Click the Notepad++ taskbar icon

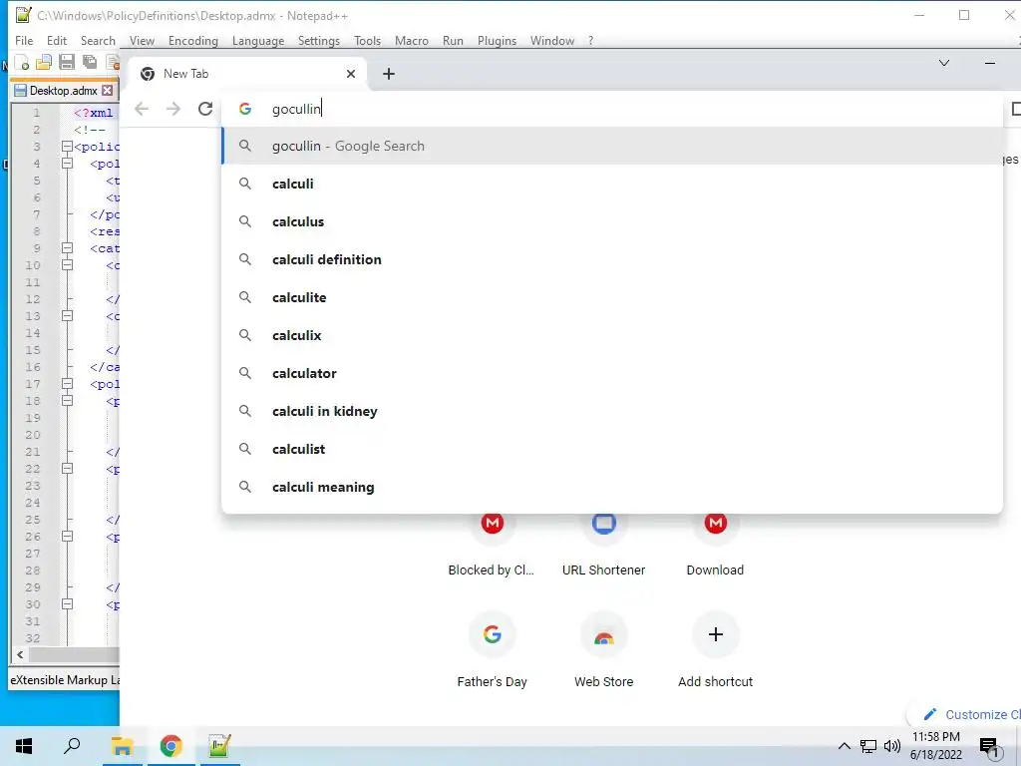click(x=219, y=746)
